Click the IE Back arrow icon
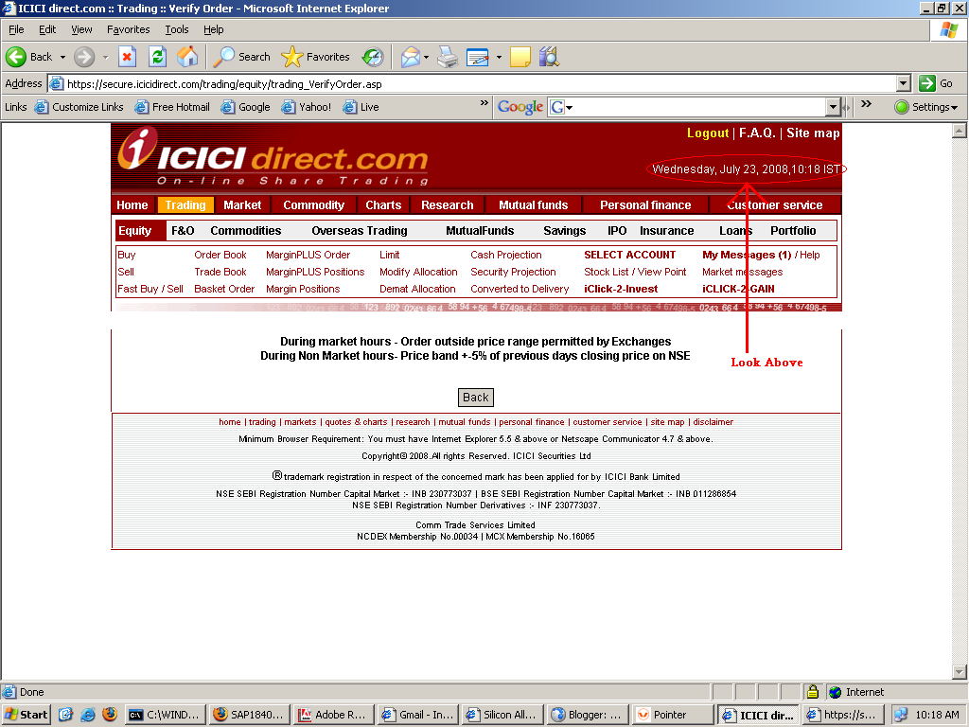 (x=16, y=57)
